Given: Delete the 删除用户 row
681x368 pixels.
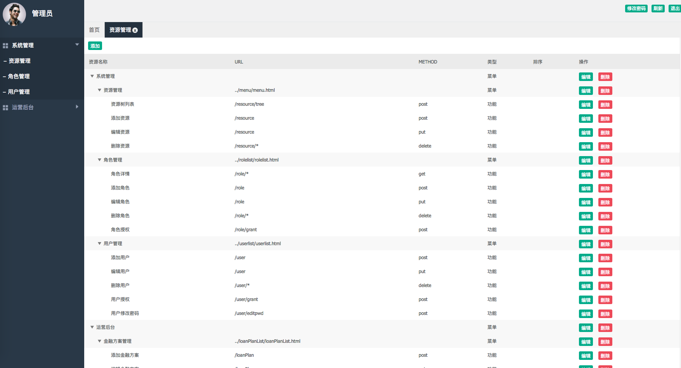Looking at the screenshot, I should pos(605,286).
